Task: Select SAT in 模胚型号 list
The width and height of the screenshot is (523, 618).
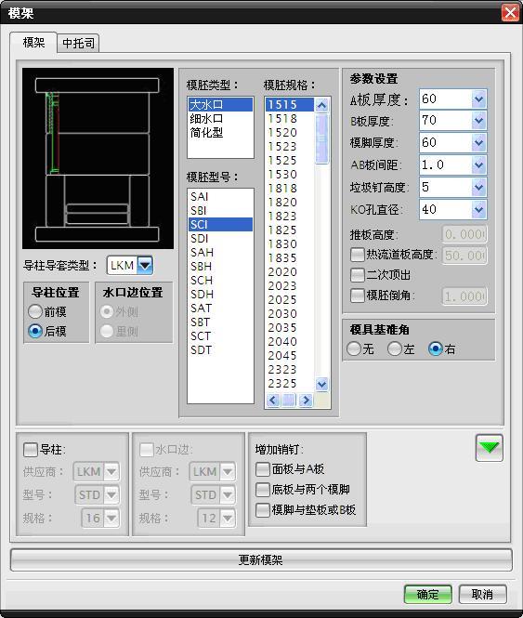Action: pyautogui.click(x=220, y=308)
